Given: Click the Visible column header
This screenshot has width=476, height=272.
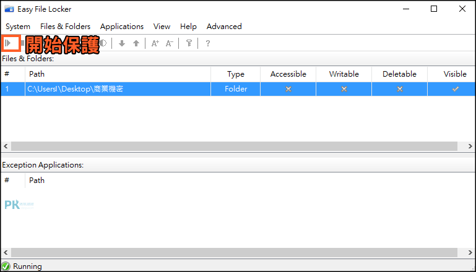Looking at the screenshot, I should pos(452,74).
